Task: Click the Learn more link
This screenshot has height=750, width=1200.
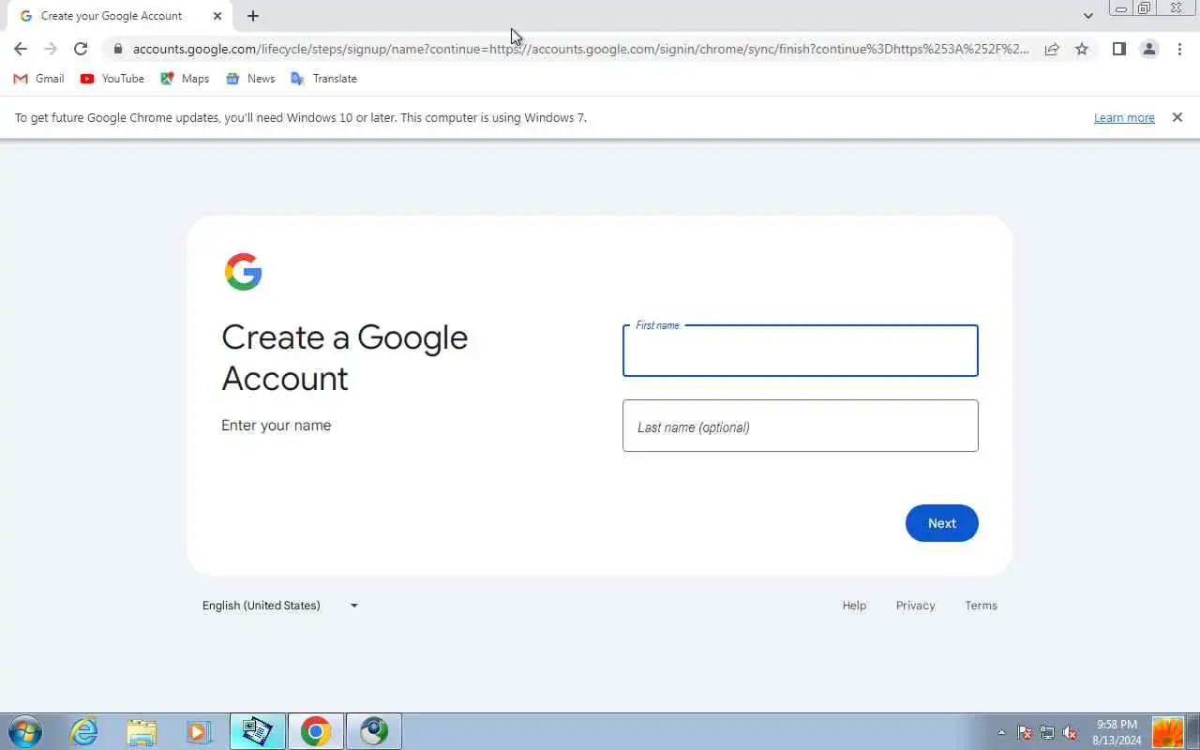Action: (1124, 118)
